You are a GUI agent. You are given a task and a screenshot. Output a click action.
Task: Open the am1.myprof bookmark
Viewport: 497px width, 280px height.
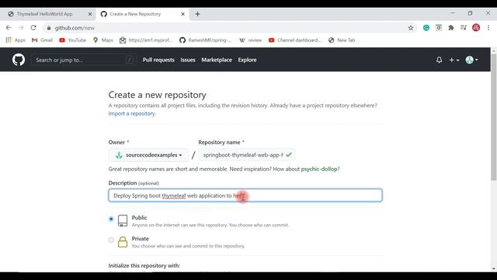click(146, 40)
